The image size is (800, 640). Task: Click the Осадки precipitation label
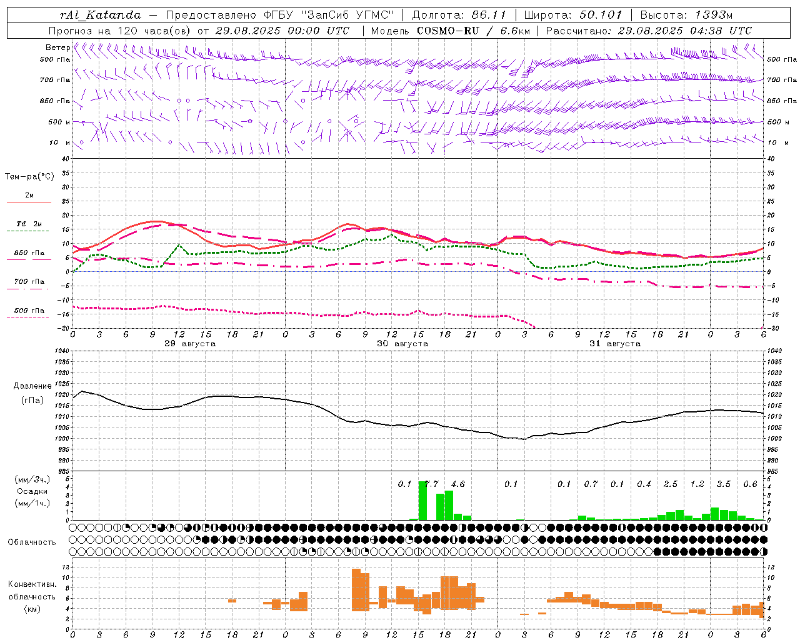click(32, 491)
